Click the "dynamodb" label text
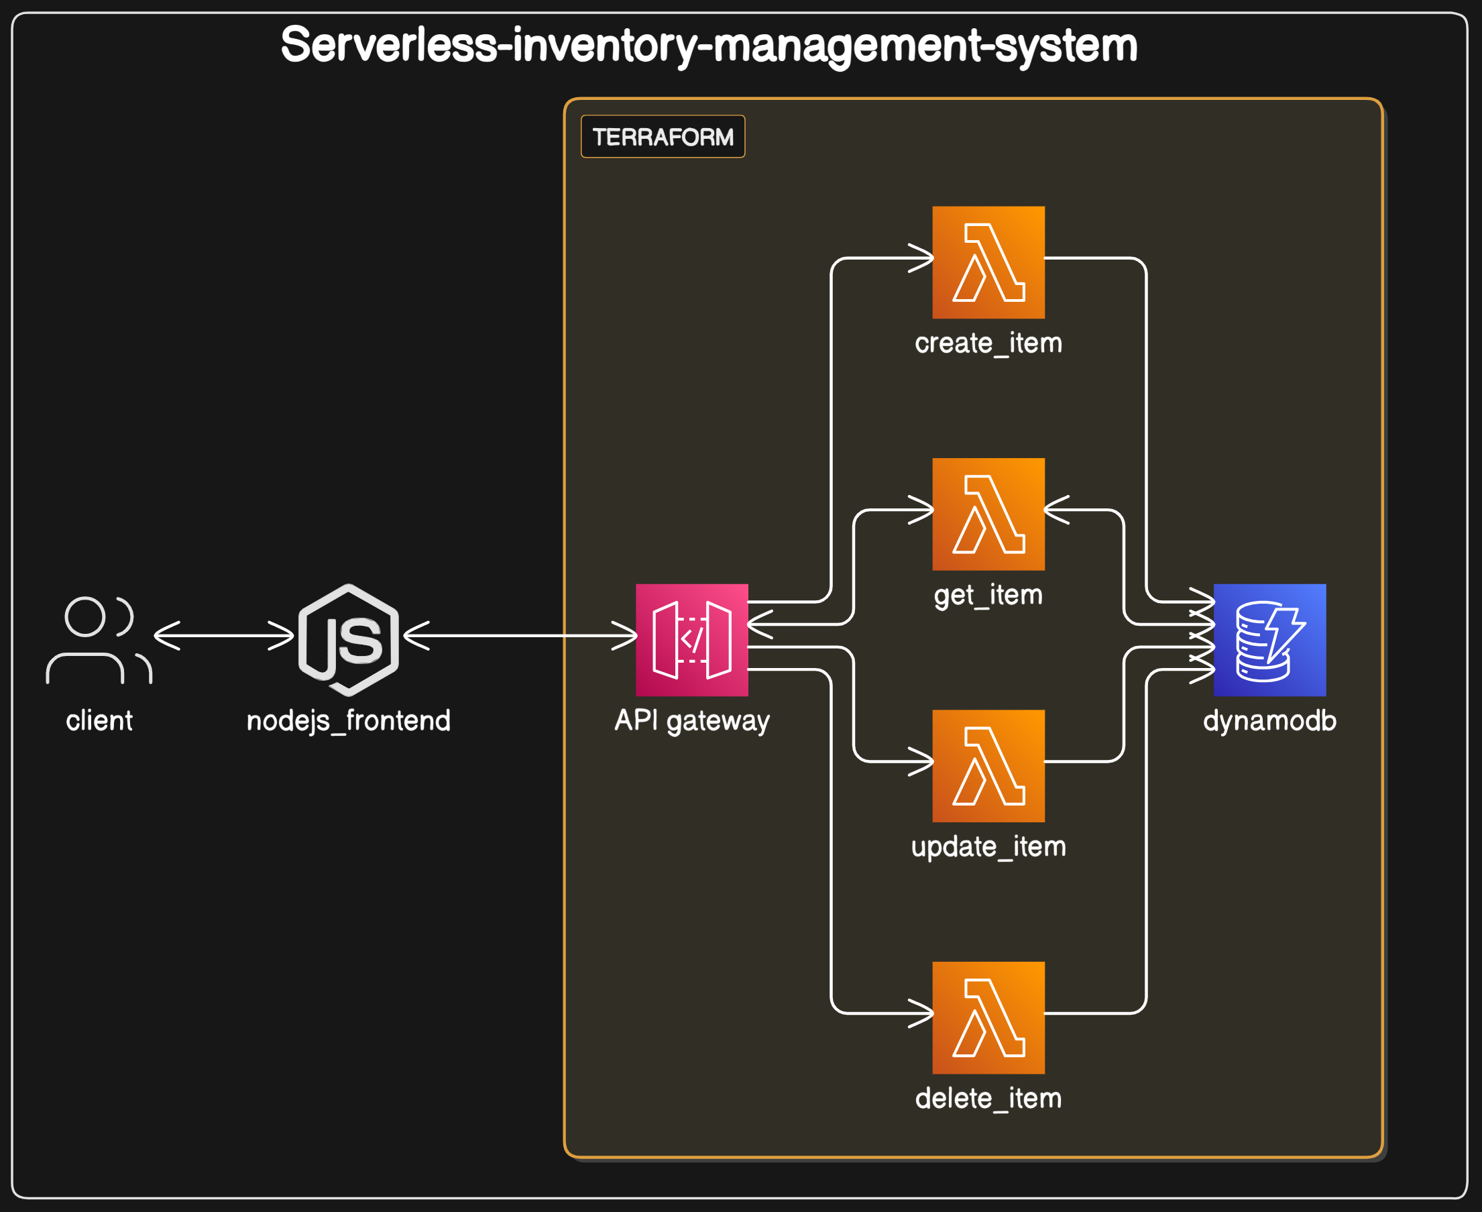The width and height of the screenshot is (1482, 1212). [1270, 721]
